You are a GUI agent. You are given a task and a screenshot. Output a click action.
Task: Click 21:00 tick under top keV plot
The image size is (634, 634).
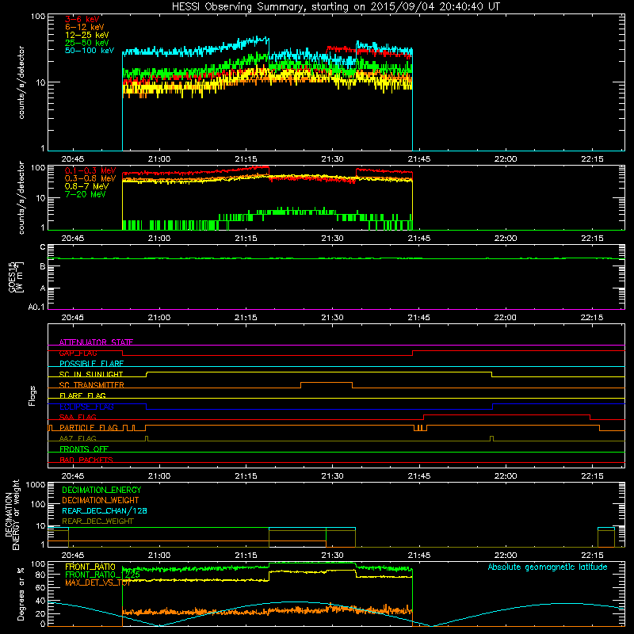pos(159,159)
